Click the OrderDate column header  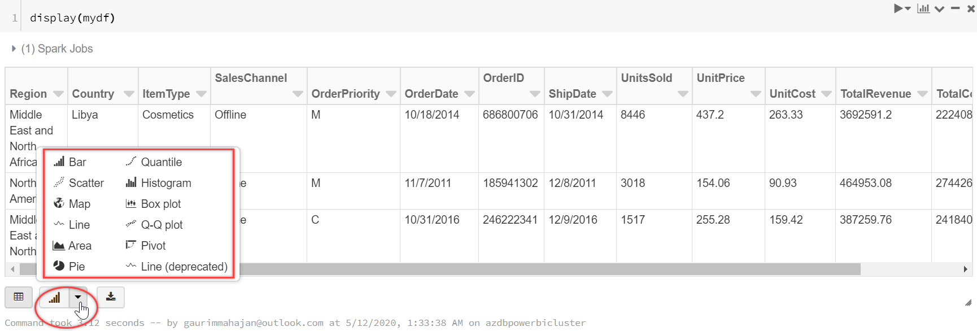431,94
